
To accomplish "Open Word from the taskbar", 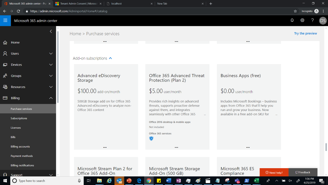I will pos(169,181).
